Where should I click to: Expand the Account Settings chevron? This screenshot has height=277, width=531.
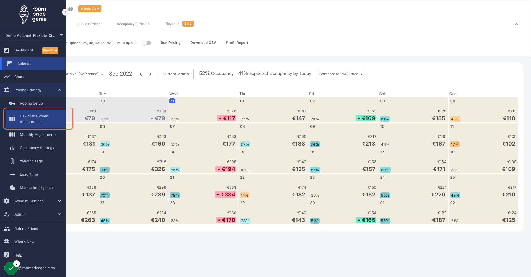[x=59, y=201]
